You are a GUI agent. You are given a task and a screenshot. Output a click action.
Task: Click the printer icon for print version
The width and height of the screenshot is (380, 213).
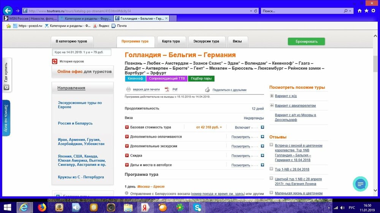click(129, 90)
